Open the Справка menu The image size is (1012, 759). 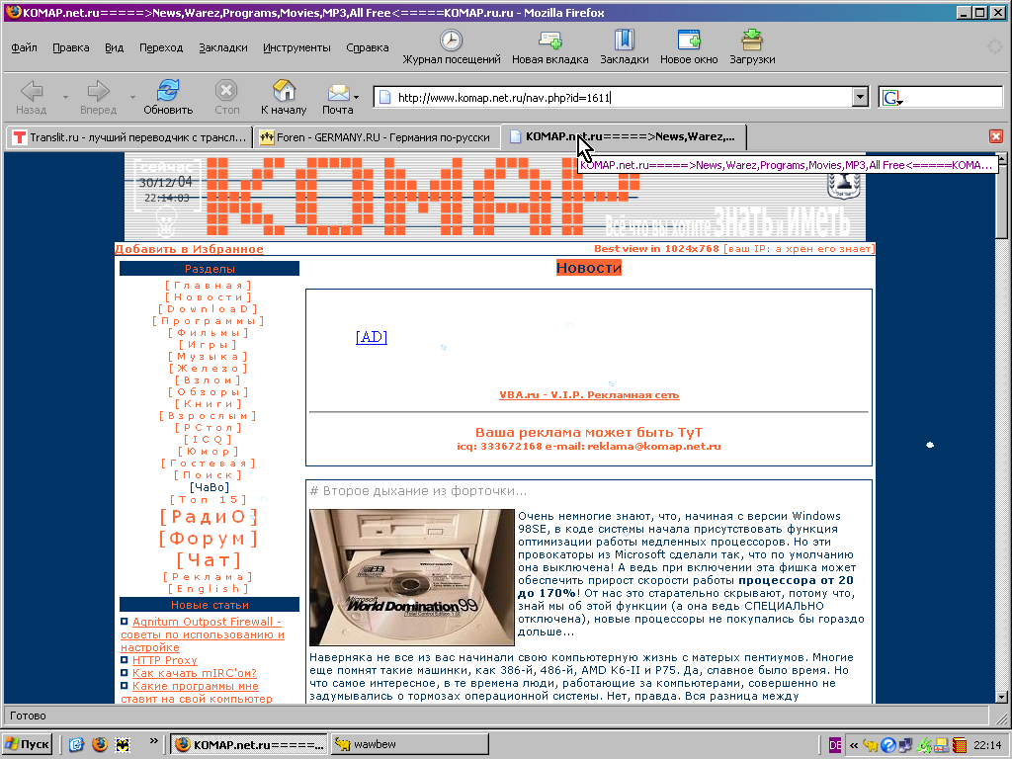368,47
